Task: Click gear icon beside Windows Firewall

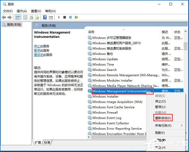Action: (x=90, y=112)
